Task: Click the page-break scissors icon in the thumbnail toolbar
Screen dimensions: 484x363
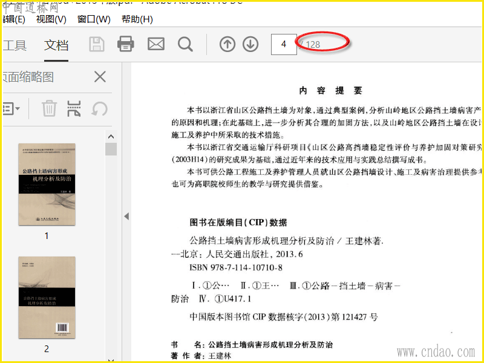Action: pyautogui.click(x=74, y=108)
